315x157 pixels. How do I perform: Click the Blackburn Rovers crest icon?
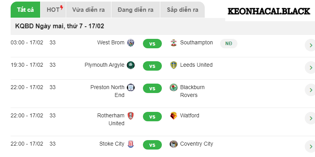coord(173,88)
